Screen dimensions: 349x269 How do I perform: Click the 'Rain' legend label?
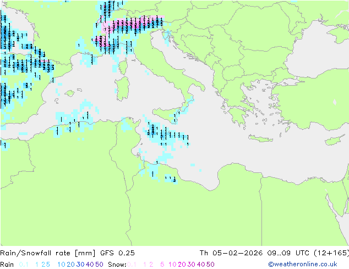[x=7, y=265]
